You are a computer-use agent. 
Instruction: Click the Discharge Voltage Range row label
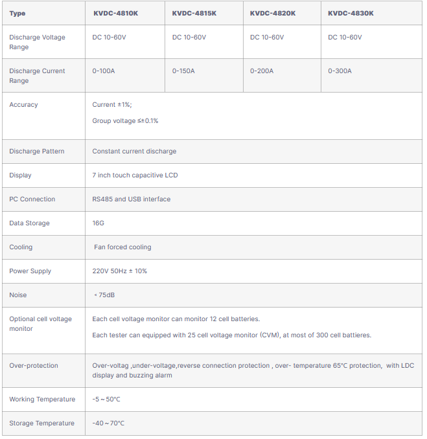pos(37,42)
